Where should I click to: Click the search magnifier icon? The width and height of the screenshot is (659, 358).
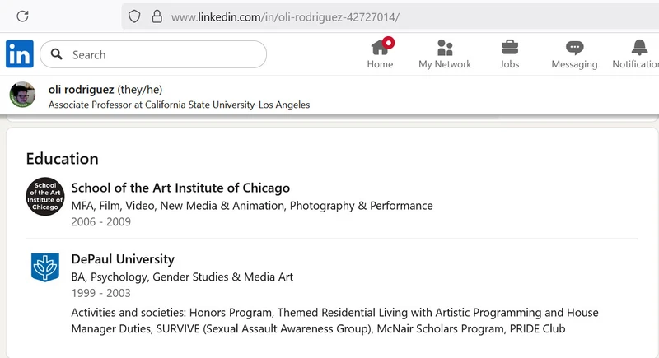[x=56, y=54]
